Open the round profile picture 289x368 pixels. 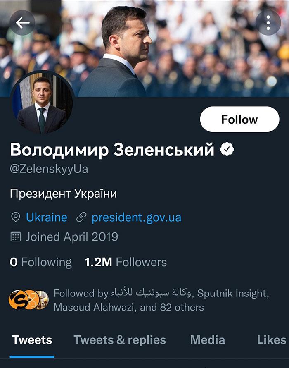42,104
